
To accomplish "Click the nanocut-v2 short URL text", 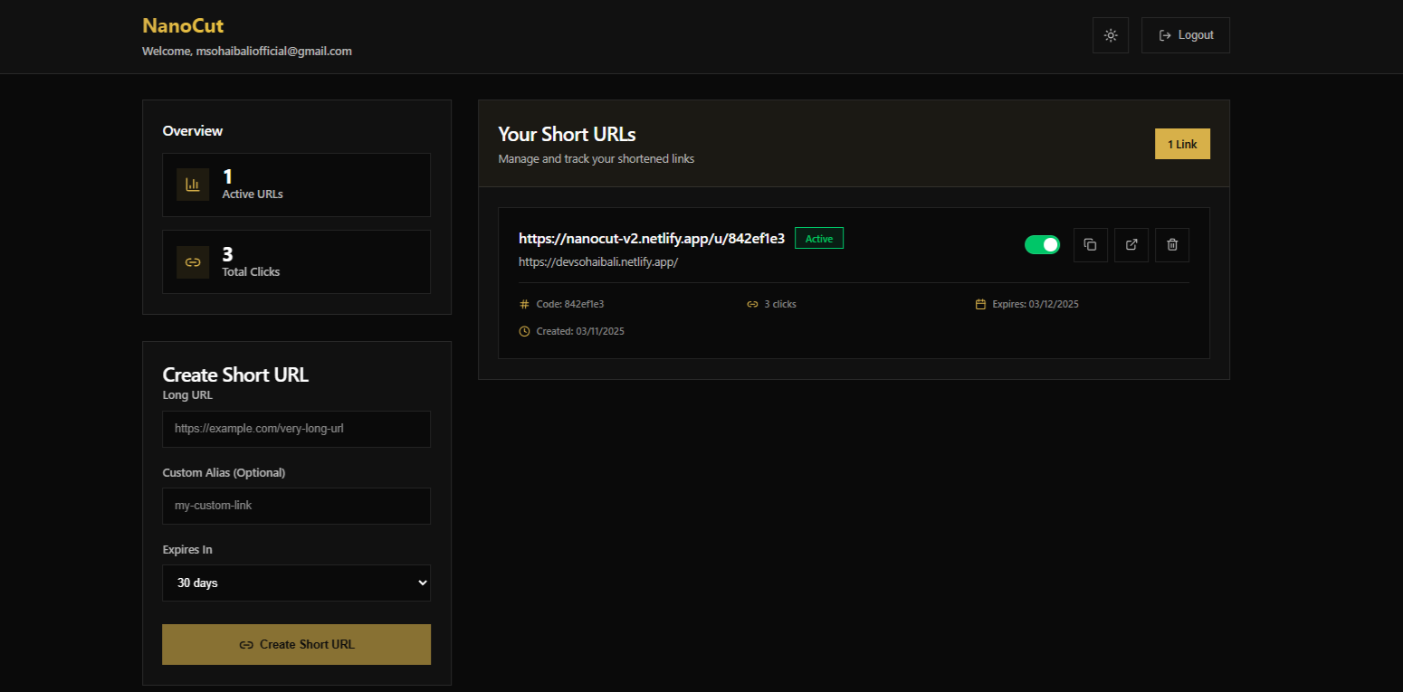I will pyautogui.click(x=652, y=239).
